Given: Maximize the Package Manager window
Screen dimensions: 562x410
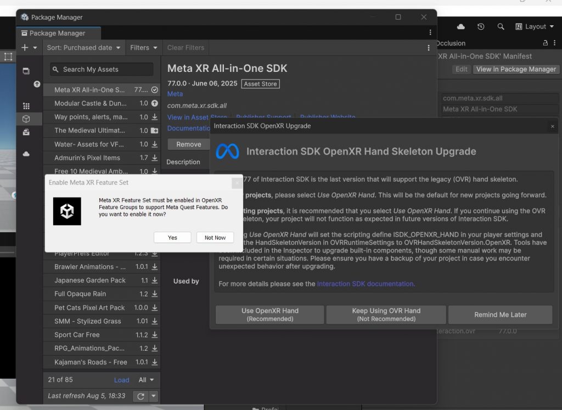Looking at the screenshot, I should tap(398, 17).
